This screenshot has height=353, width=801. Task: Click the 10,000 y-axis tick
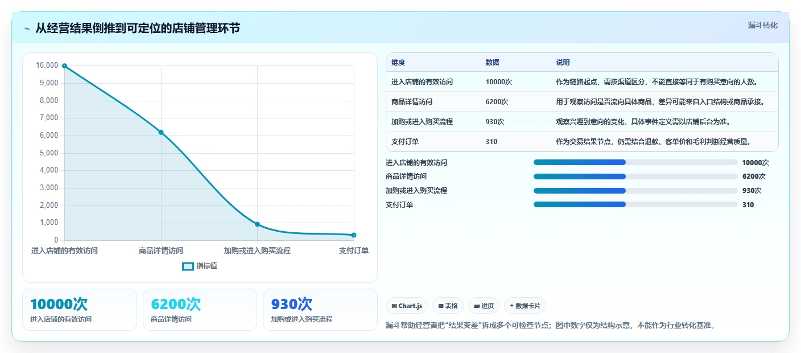[47, 65]
